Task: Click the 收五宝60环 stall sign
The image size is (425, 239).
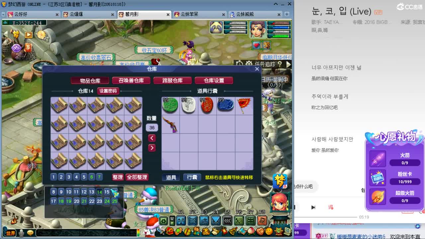Action: (154, 50)
